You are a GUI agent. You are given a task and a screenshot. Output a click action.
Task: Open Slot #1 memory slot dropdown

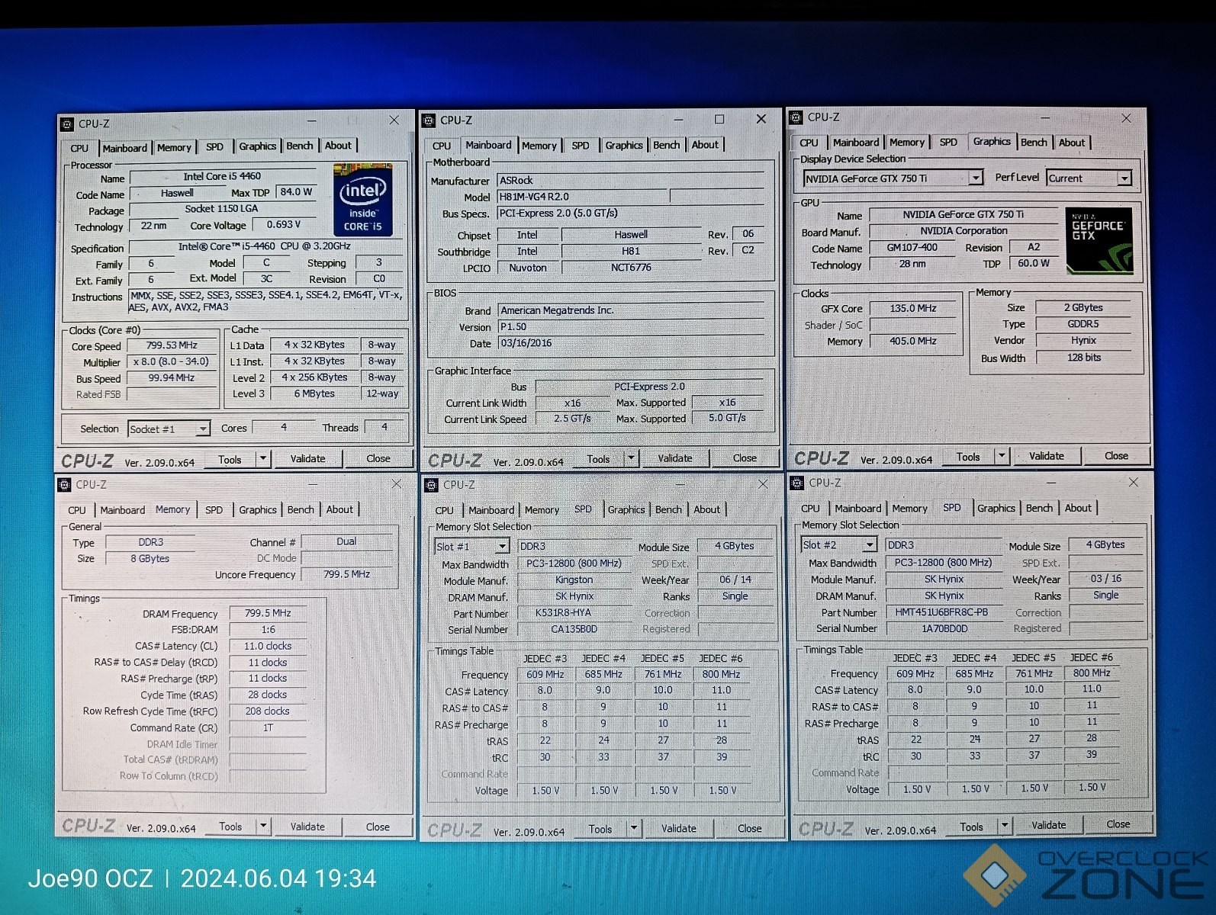click(502, 546)
